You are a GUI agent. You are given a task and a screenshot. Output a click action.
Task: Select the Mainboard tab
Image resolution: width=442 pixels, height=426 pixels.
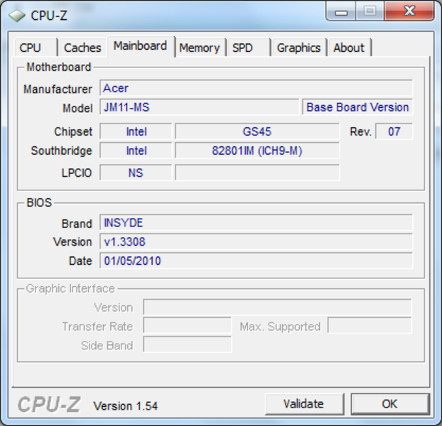pyautogui.click(x=141, y=46)
